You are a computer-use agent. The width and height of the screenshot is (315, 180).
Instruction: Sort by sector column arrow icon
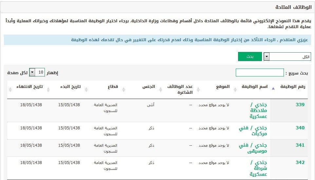click(x=86, y=90)
